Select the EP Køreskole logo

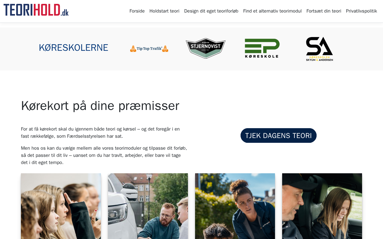pos(262,48)
